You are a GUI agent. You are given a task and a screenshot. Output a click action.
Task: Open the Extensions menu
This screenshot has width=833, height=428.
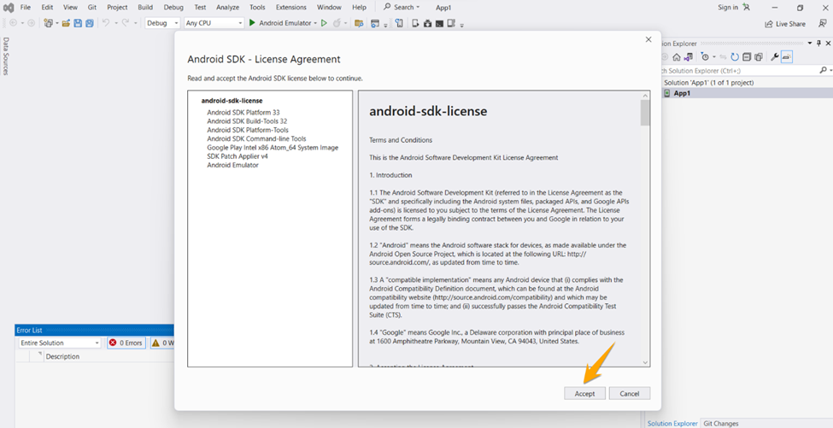[x=290, y=8]
